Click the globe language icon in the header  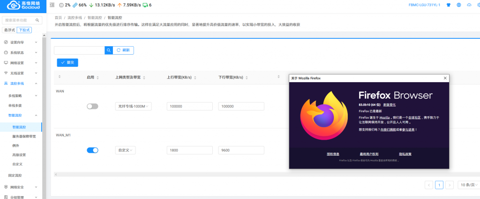pyautogui.click(x=458, y=5)
